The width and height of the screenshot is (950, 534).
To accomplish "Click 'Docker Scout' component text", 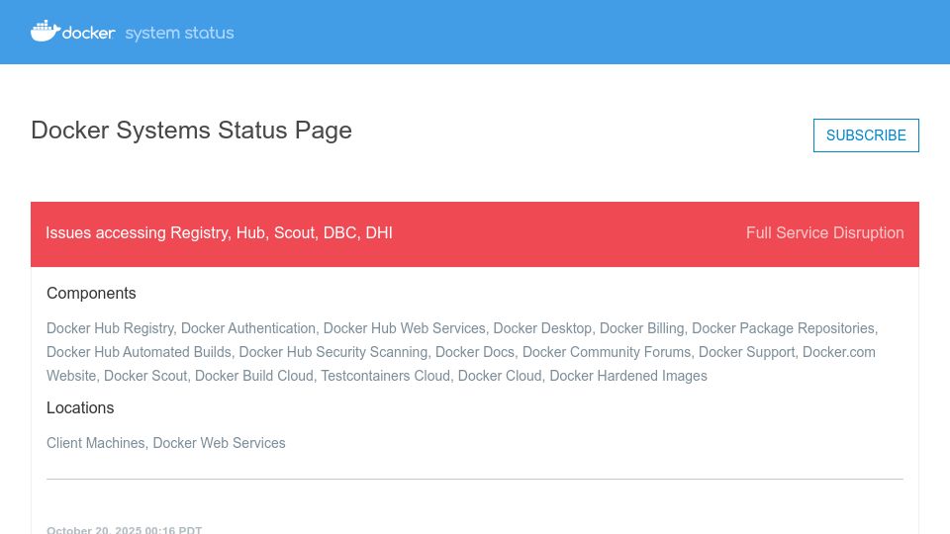I will [145, 376].
